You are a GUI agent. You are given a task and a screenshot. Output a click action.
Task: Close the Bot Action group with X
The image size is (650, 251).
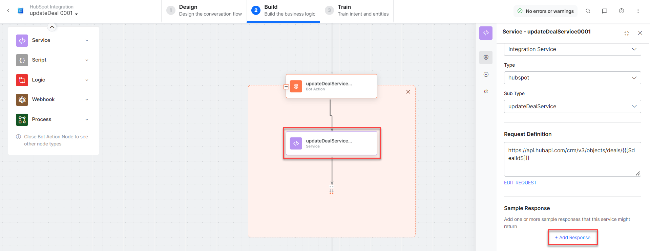(x=408, y=92)
